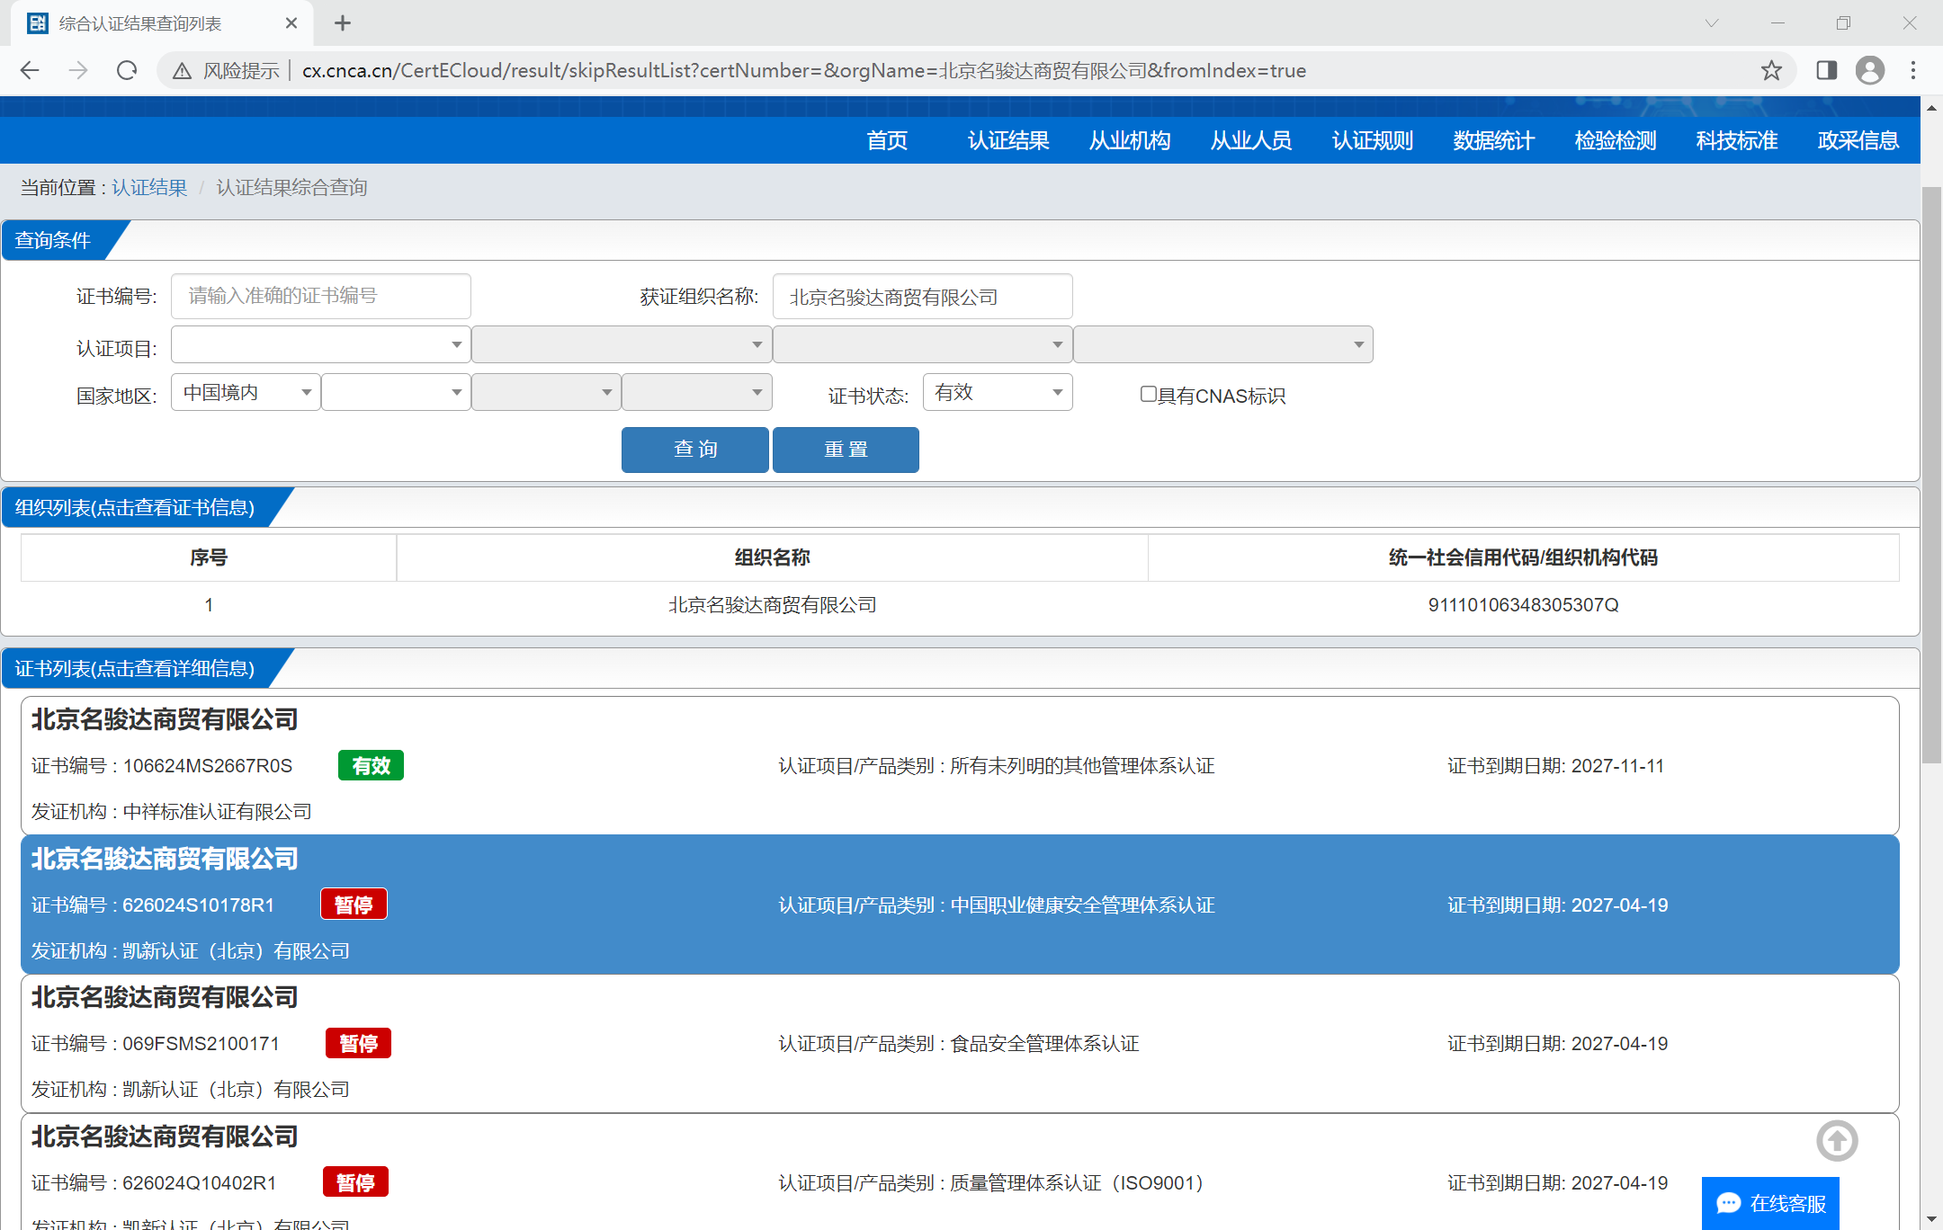Screen dimensions: 1943x1230
Task: Follow the 认证结果 breadcrumb link
Action: point(149,187)
